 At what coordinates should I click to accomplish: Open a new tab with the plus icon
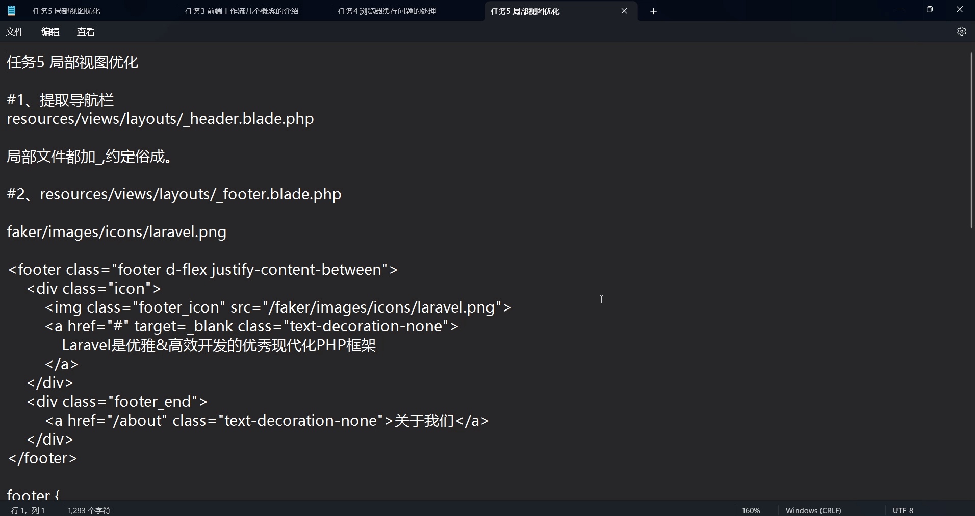[x=653, y=11]
